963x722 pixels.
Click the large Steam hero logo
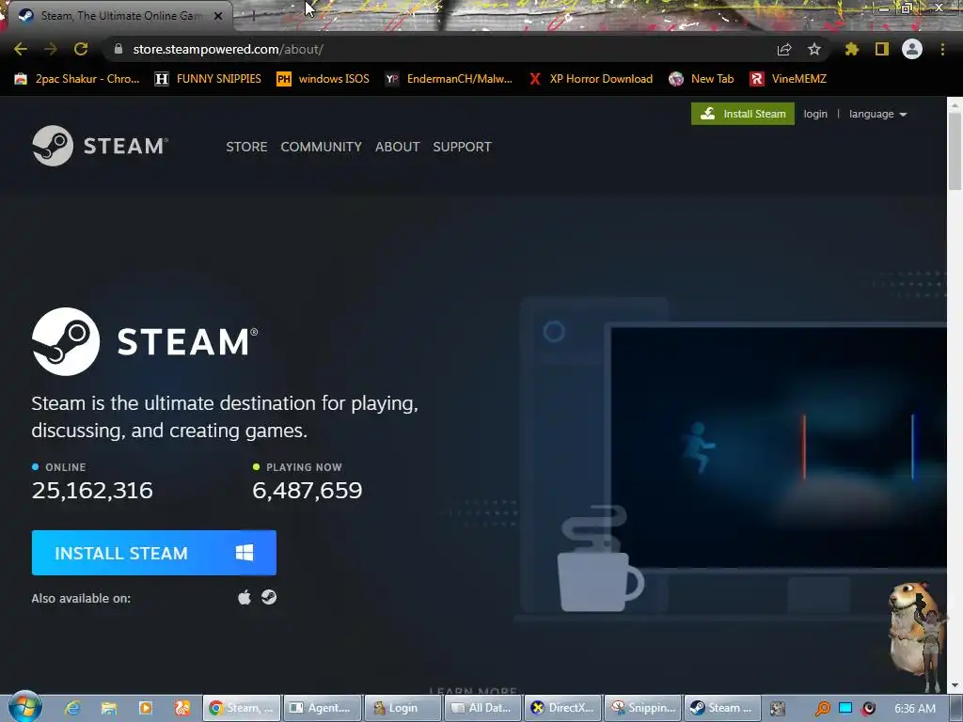(145, 341)
